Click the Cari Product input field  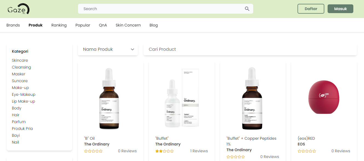pos(250,49)
